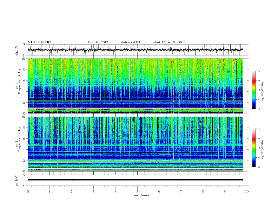The height and width of the screenshot is (215, 278).
Task: Click inside the ch.2 spectrogram panel
Action: (135, 144)
